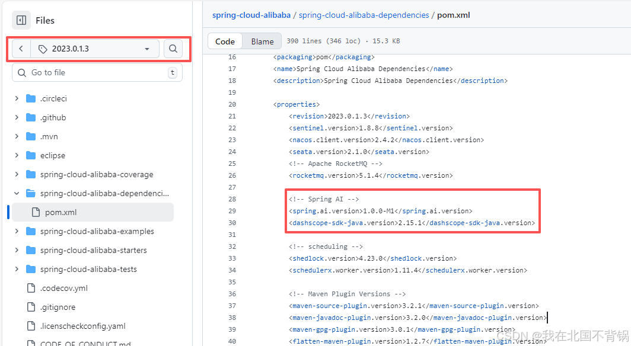
Task: Click the tag icon in version selector
Action: [x=42, y=49]
